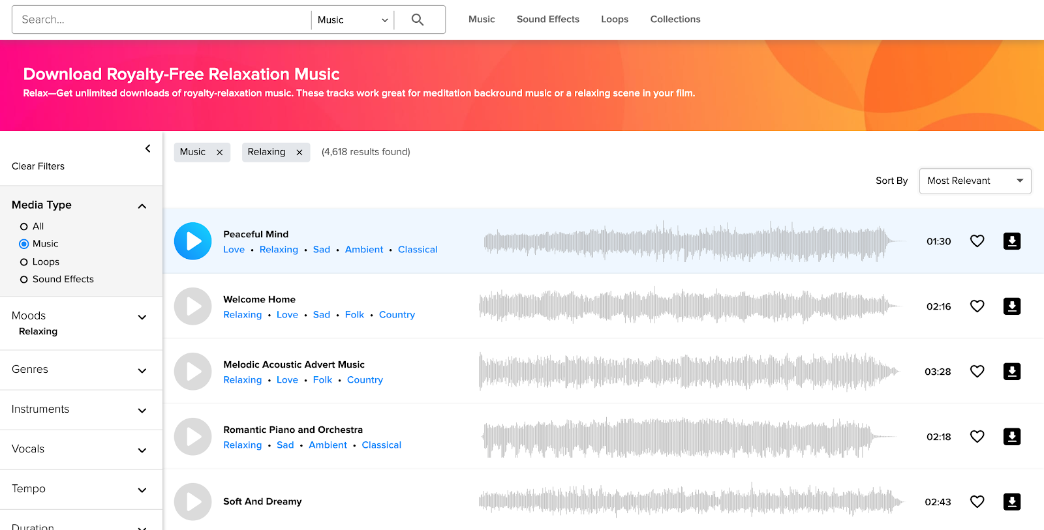Click the search magnifier icon
This screenshot has height=530, width=1044.
coord(418,20)
